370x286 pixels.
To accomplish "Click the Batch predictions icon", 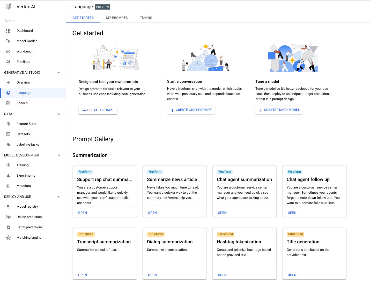I will coord(8,227).
